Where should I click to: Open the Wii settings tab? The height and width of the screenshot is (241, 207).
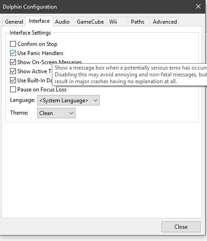coord(113,22)
